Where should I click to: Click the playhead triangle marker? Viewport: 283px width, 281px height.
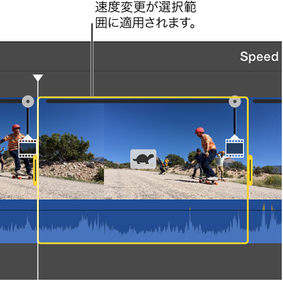[x=38, y=78]
